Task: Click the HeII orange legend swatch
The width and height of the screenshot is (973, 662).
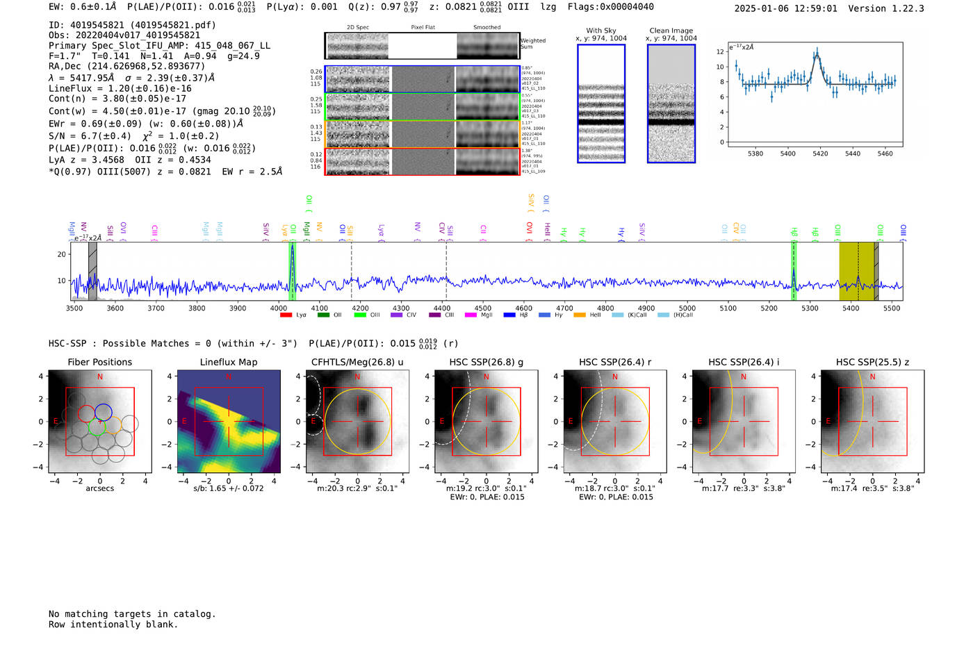Action: pyautogui.click(x=580, y=315)
